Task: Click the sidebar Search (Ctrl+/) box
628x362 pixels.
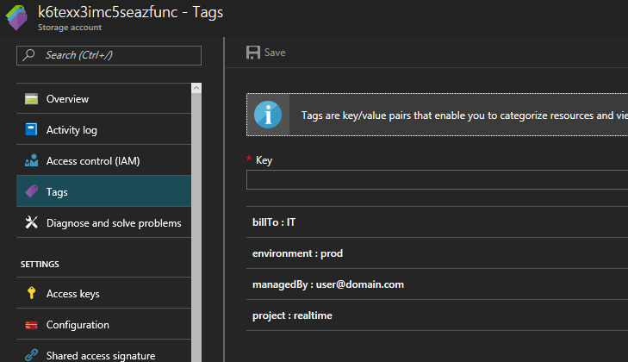Action: pyautogui.click(x=109, y=55)
